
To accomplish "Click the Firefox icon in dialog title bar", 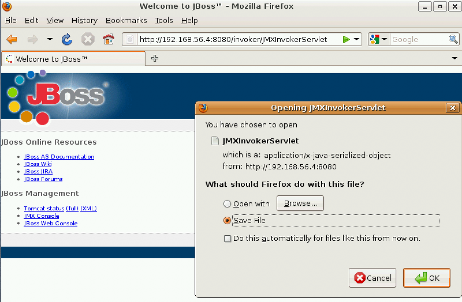I will click(203, 108).
